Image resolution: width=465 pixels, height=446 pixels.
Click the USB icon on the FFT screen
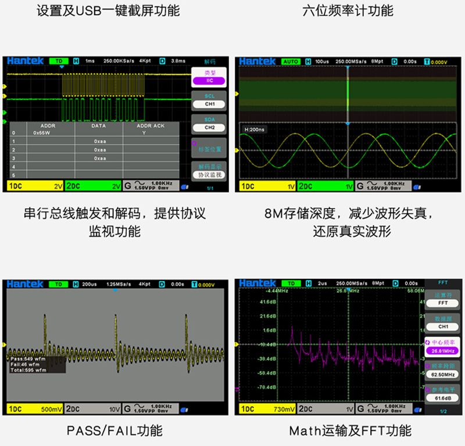[x=417, y=410]
